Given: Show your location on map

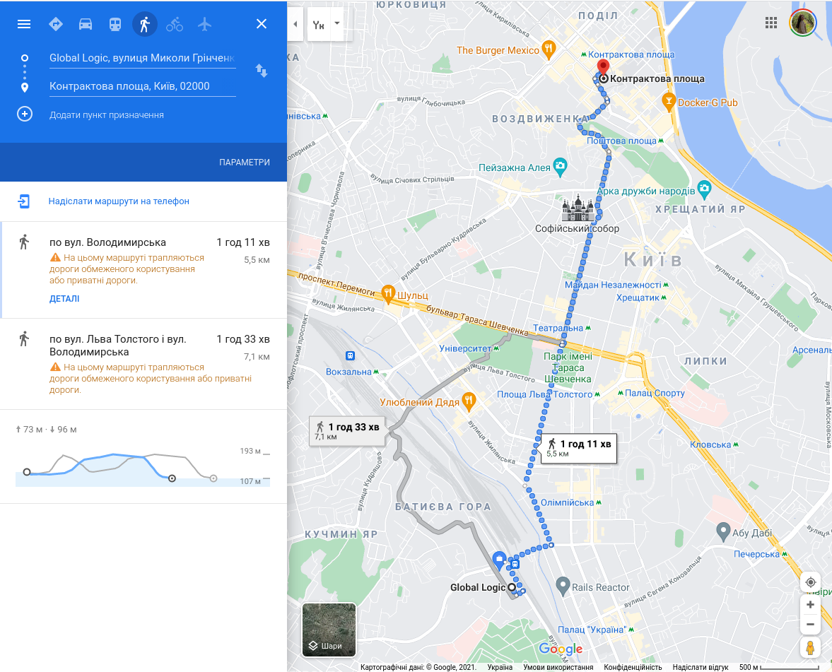Looking at the screenshot, I should pos(810,582).
